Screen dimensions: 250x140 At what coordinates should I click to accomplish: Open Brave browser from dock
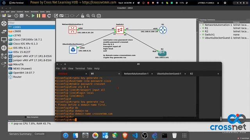pyautogui.click(x=125, y=135)
